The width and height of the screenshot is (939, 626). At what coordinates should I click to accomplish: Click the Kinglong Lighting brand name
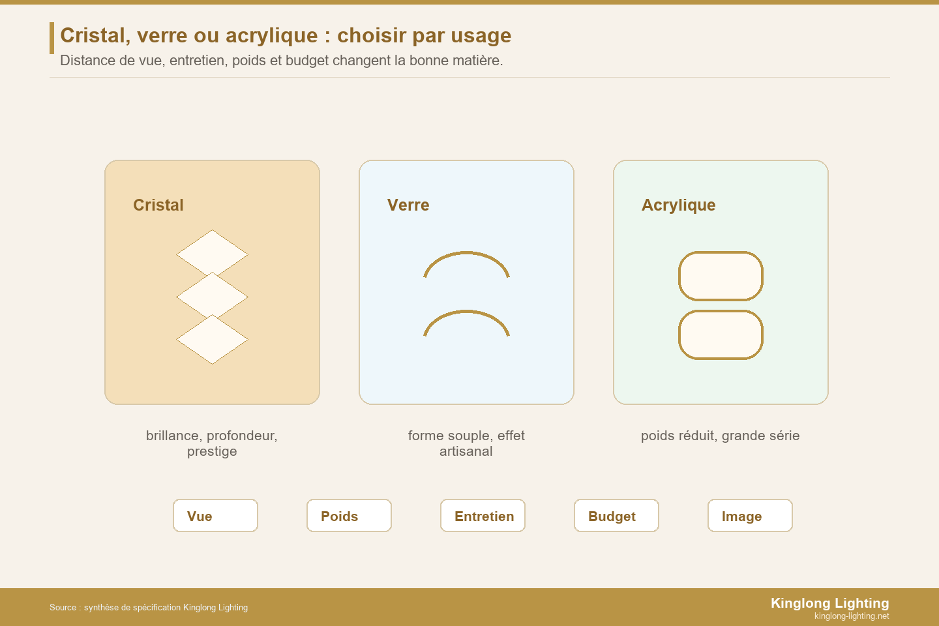pos(829,603)
